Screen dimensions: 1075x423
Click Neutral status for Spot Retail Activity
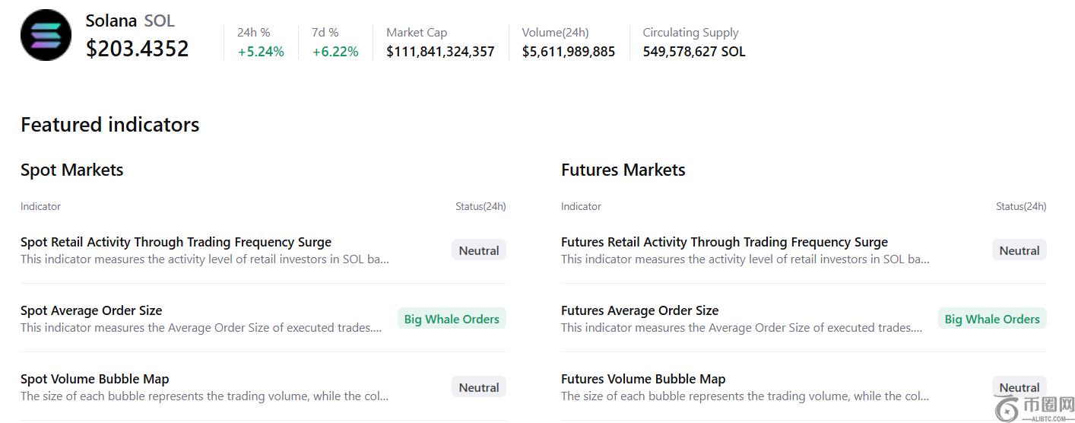pyautogui.click(x=478, y=250)
